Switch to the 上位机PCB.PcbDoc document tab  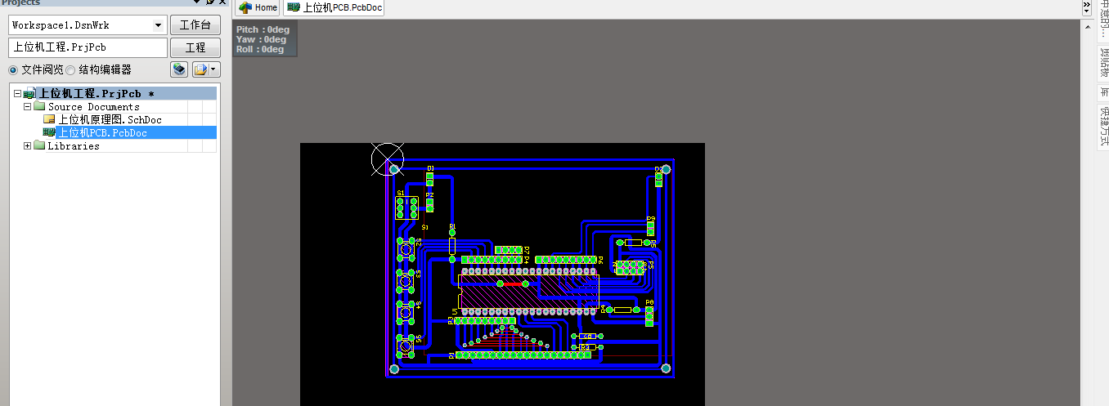pos(334,8)
